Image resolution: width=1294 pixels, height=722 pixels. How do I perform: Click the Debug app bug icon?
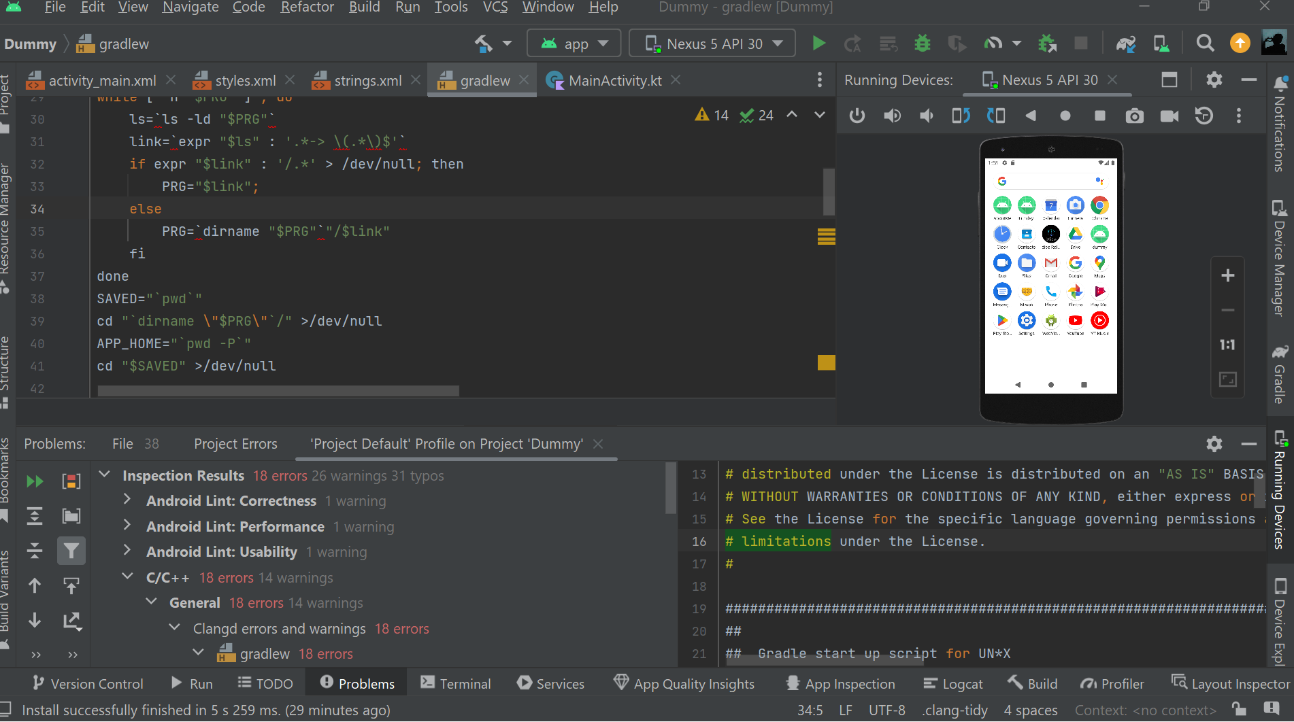[x=922, y=44]
